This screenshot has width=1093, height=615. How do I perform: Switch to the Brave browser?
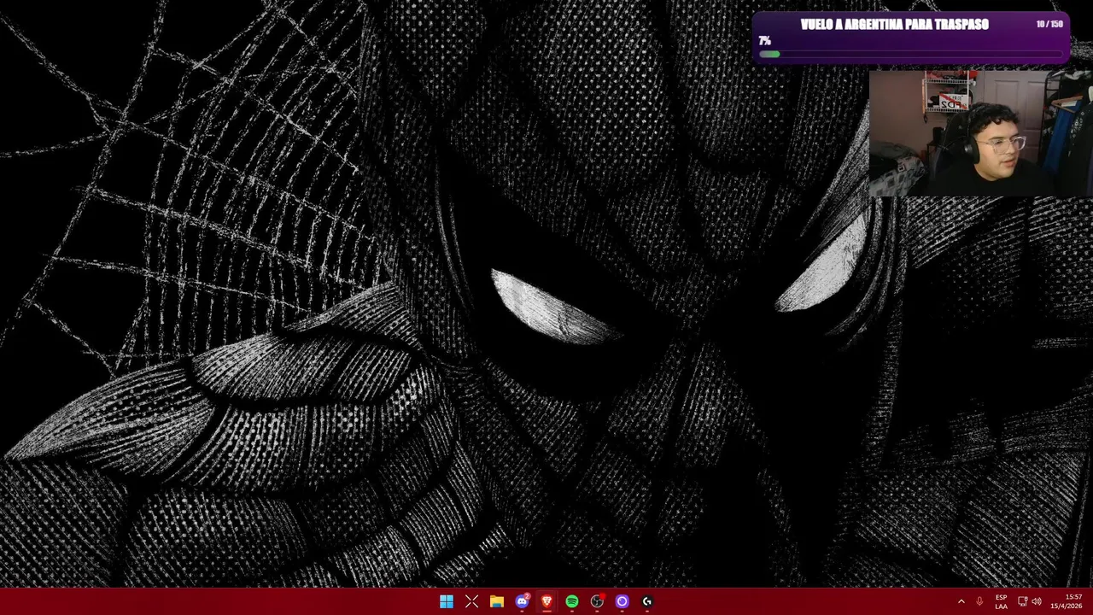(x=546, y=601)
